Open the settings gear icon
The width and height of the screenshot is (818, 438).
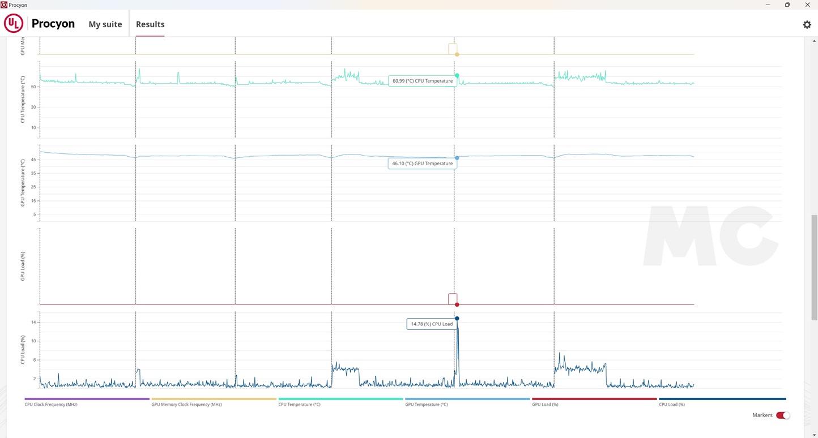point(807,24)
